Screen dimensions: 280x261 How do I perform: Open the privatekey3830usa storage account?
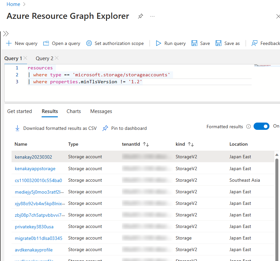34,227
